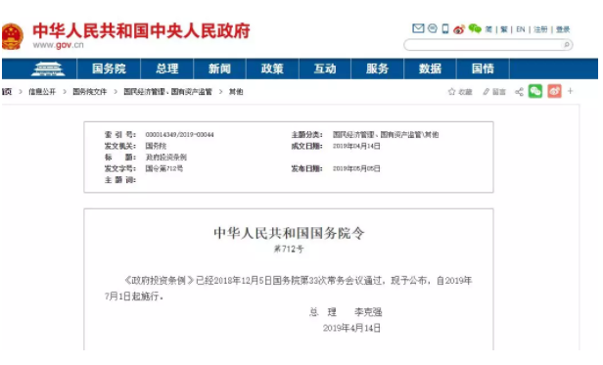Click issuing agency value 国务院
The width and height of the screenshot is (603, 365).
coord(156,146)
